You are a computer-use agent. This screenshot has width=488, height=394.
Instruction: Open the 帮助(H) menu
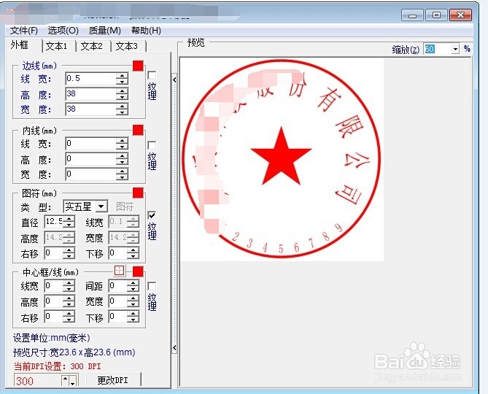point(146,31)
